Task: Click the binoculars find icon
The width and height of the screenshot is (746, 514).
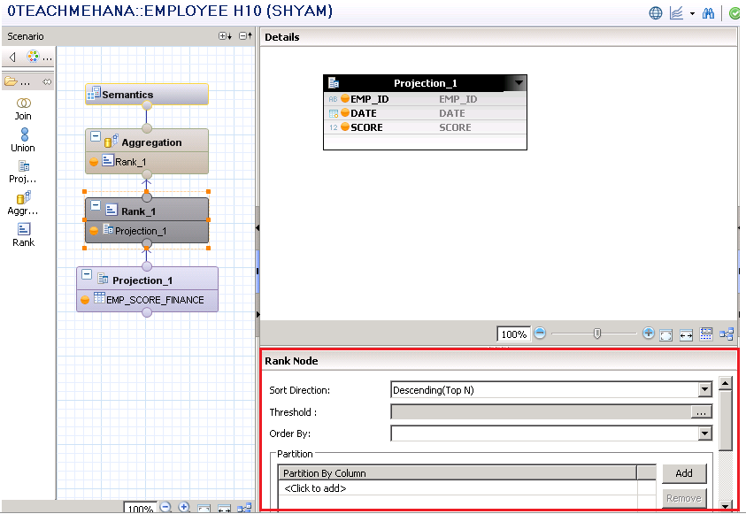Action: (x=709, y=13)
